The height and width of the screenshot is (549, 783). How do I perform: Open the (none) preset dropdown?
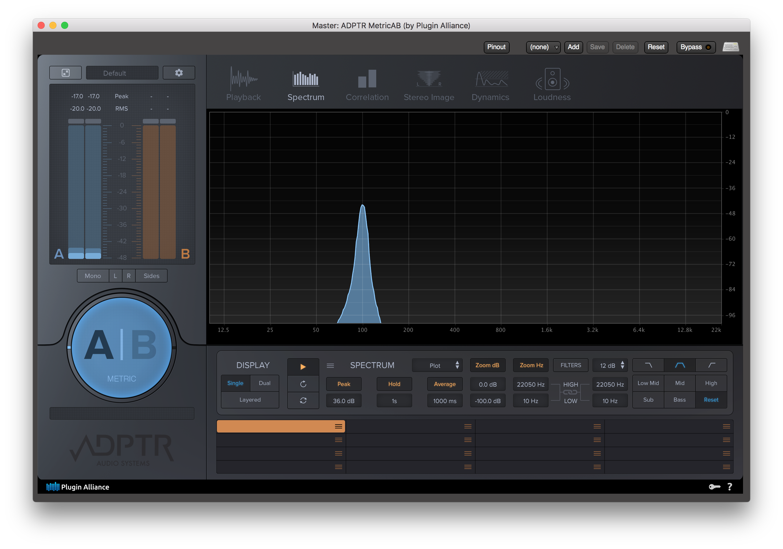543,47
